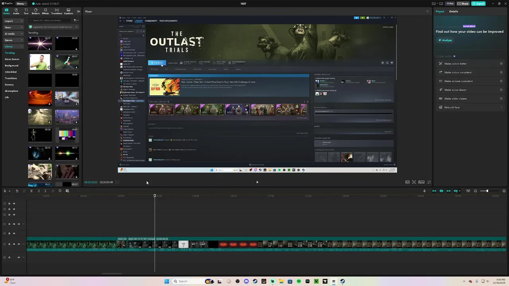Expand the AI media section
Image resolution: width=509 pixels, height=286 pixels.
14,34
